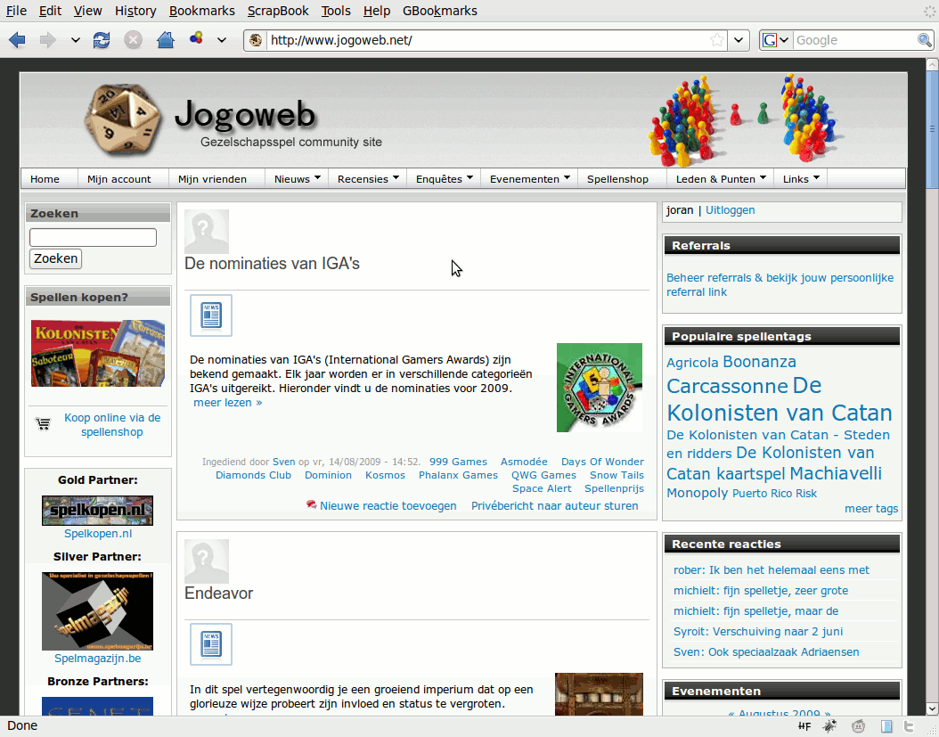The height and width of the screenshot is (737, 939).
Task: Expand the Nieuws navigation dropdown
Action: [317, 177]
